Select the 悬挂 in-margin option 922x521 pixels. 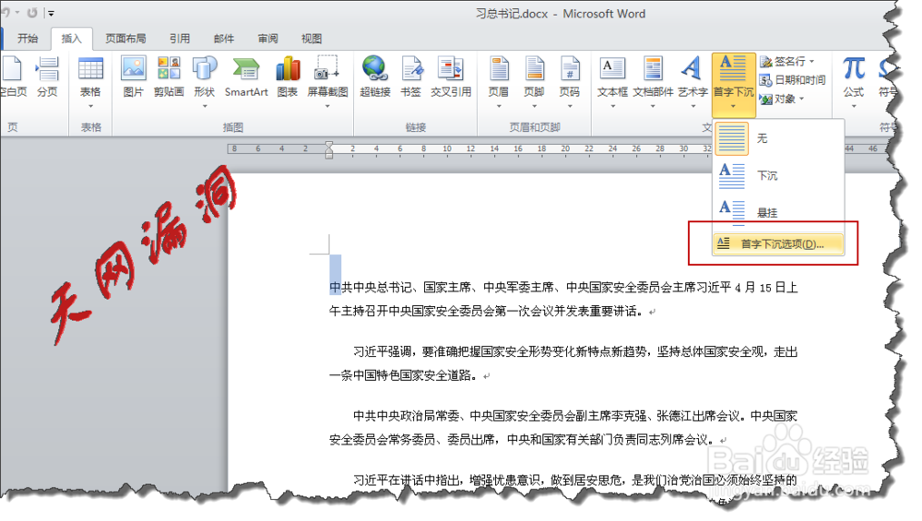778,212
